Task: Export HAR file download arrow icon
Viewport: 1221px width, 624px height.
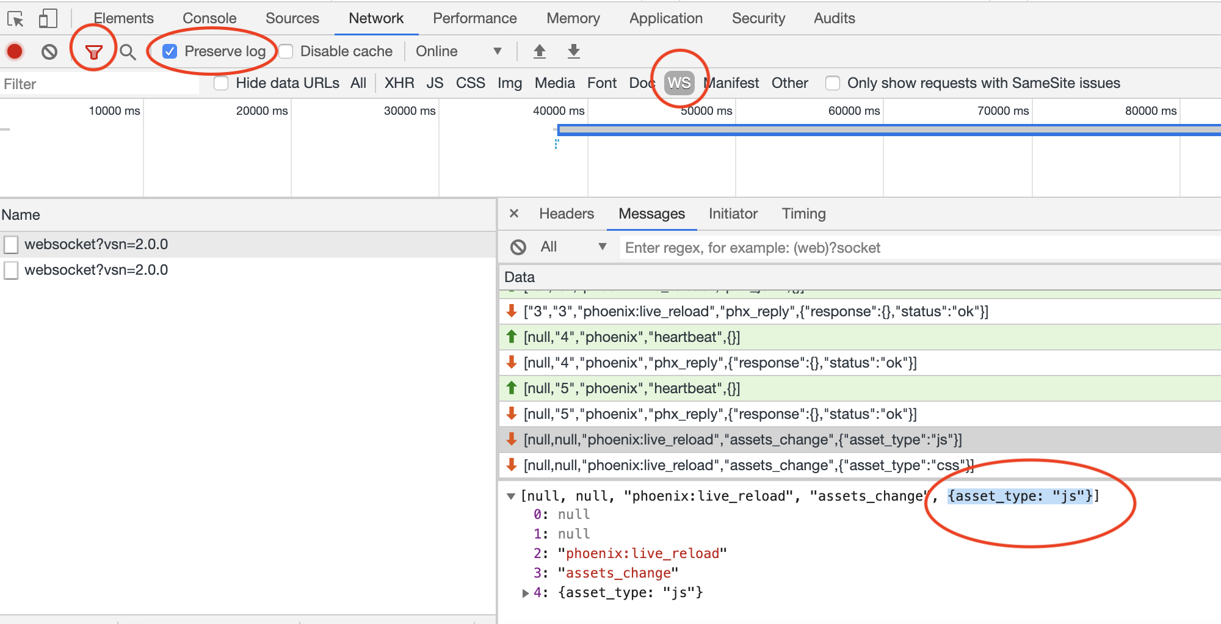Action: click(573, 51)
